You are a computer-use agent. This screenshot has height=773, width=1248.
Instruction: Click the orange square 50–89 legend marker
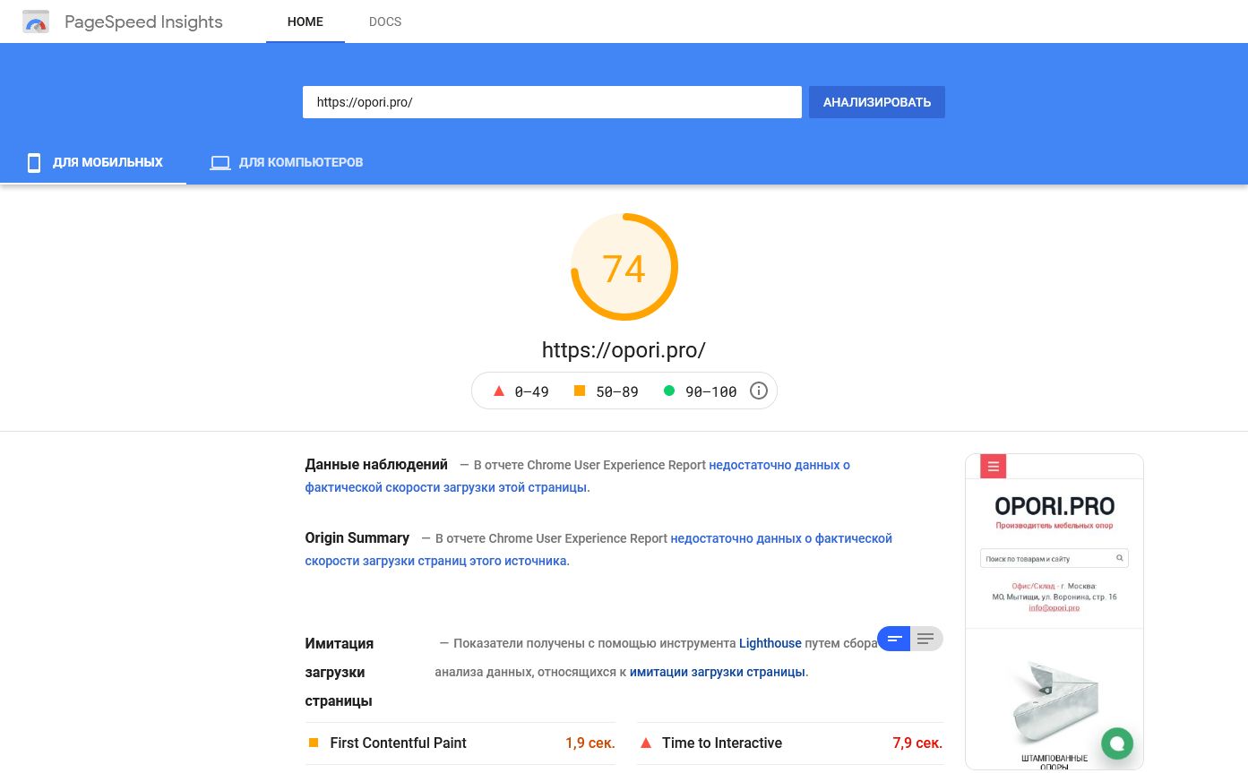580,391
